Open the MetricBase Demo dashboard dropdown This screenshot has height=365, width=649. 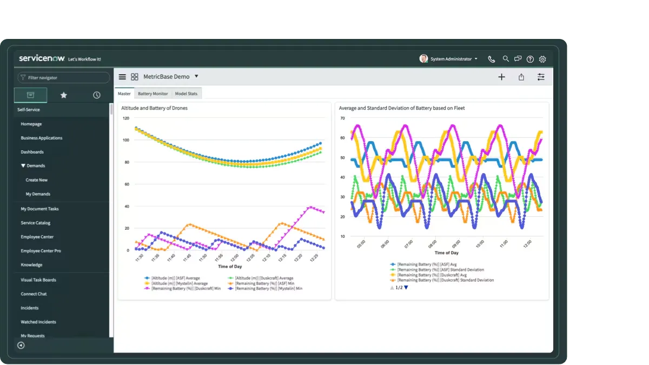click(x=196, y=76)
